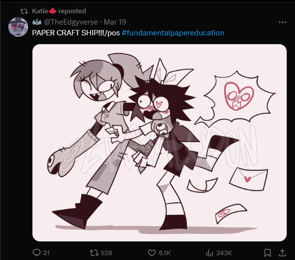Viewport: 295px width, 260px height.
Task: Click the 6.1K likes count
Action: point(164,253)
